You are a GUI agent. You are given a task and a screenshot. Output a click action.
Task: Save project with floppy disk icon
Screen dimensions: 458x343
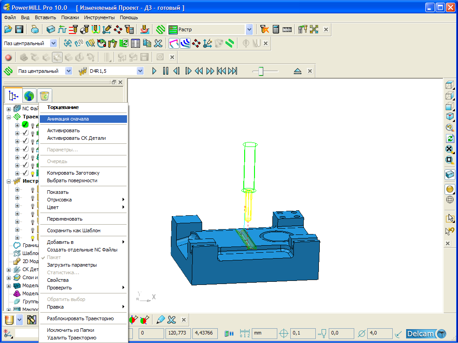[19, 29]
